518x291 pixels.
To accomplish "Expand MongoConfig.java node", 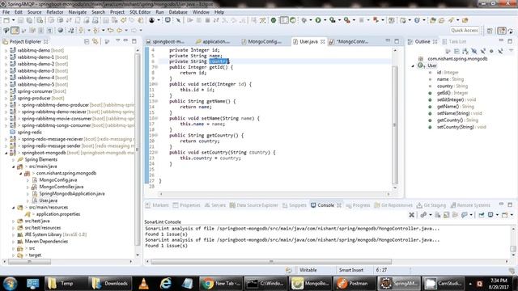I will [28, 180].
